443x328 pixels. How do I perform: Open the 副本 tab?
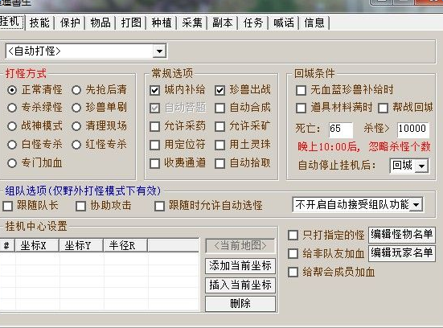[x=223, y=23]
